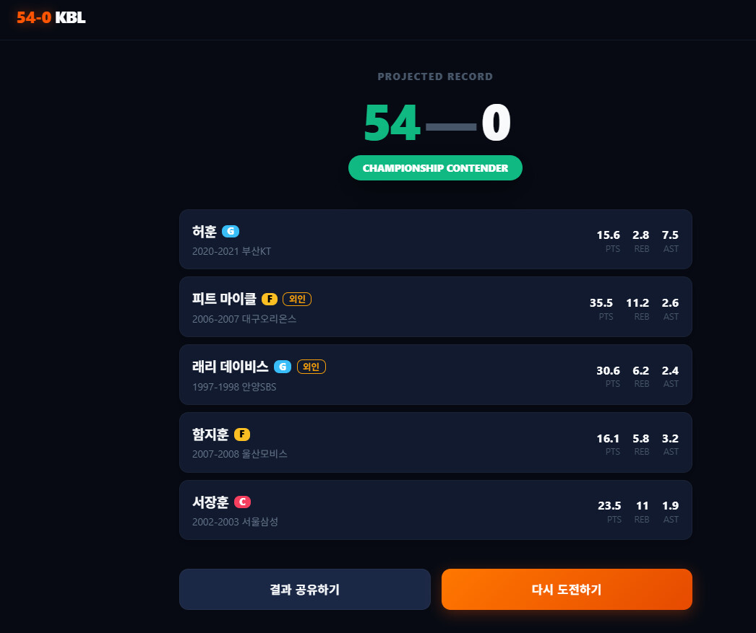Click the F position badge next to 피트 마이클
The width and height of the screenshot is (756, 633).
(270, 299)
